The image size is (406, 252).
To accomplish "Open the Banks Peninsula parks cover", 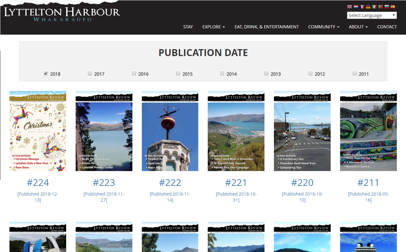I will pos(104,131).
